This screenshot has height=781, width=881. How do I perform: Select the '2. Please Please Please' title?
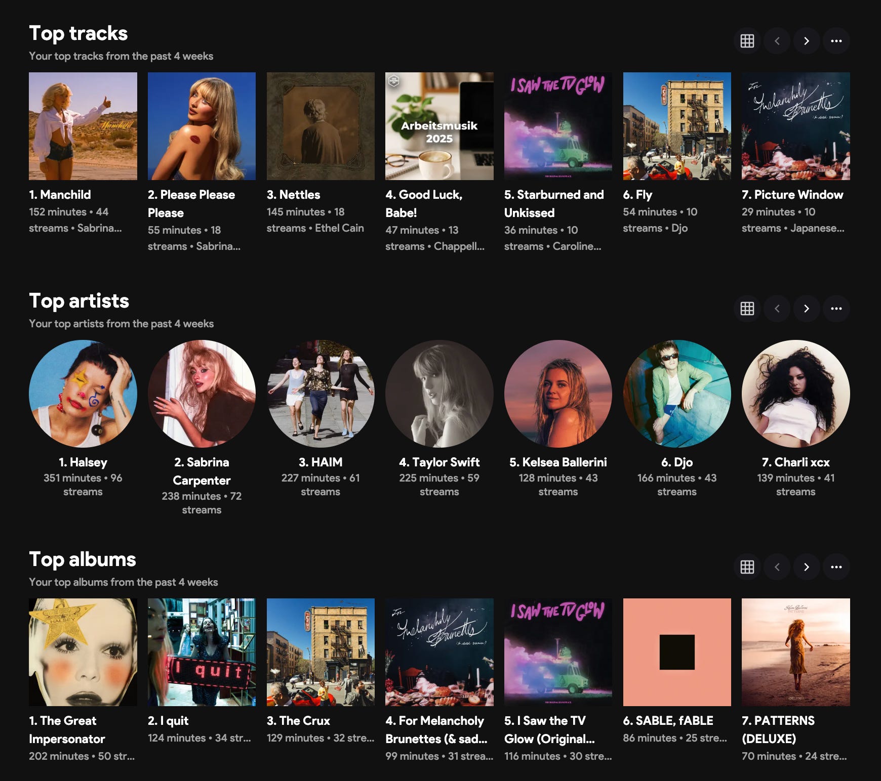(191, 204)
